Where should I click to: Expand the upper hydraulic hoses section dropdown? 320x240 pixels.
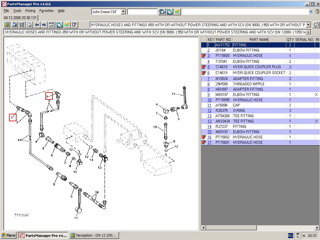click(308, 25)
